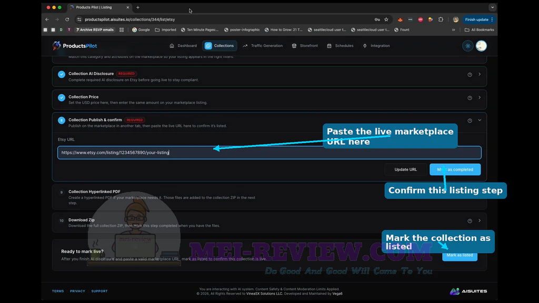539x303 pixels.
Task: Open the All Bookmarks folder
Action: click(x=479, y=30)
